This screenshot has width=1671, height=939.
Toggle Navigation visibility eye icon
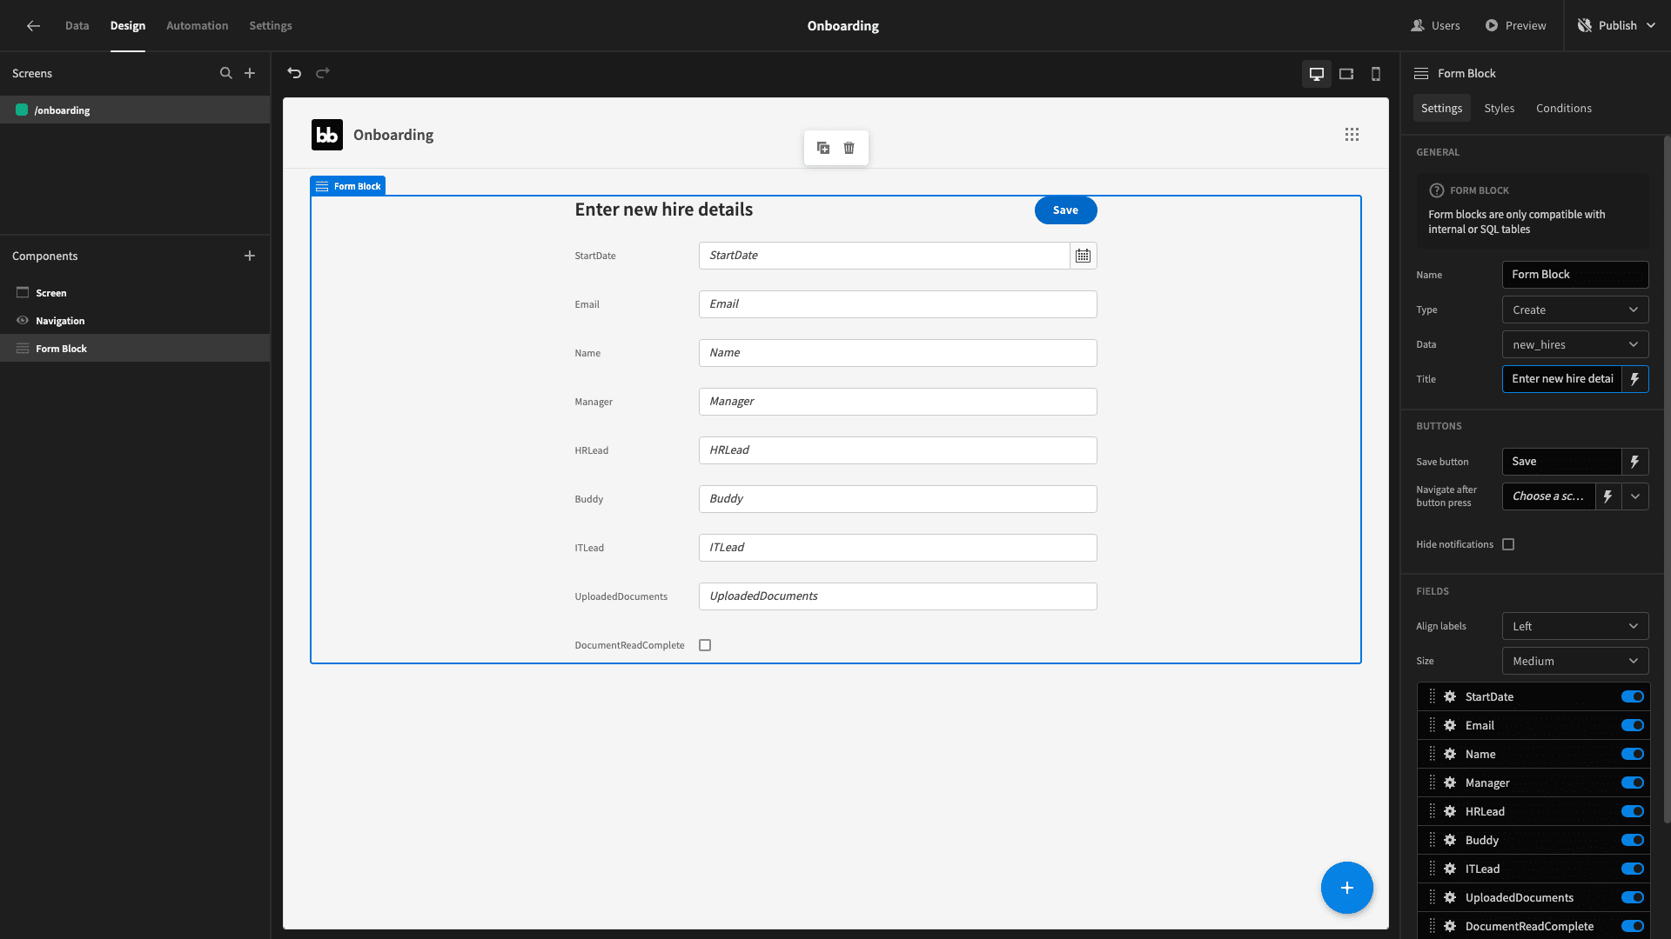[x=23, y=321]
